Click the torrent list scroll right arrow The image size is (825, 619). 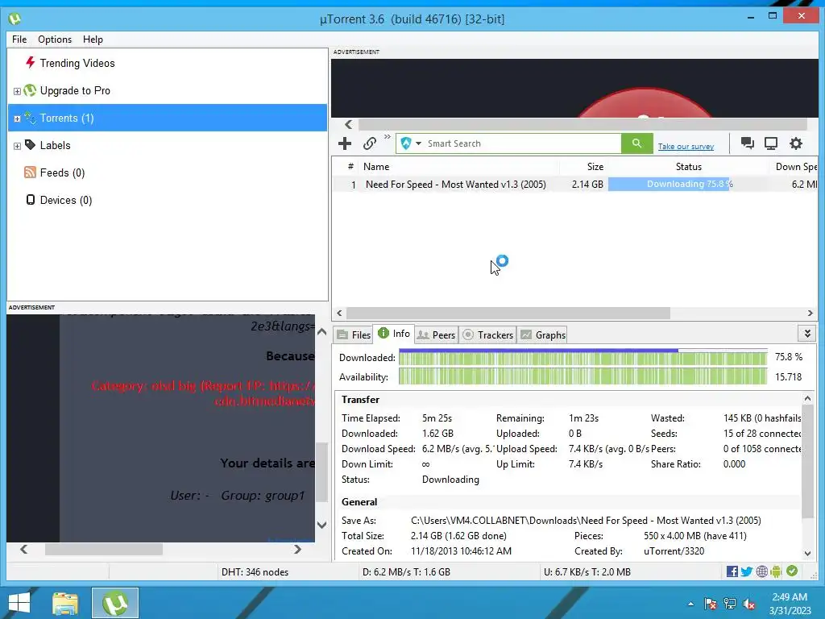coord(810,314)
